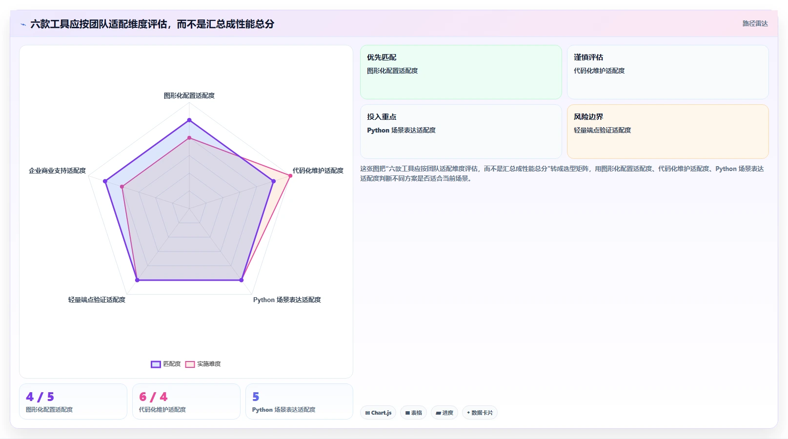
Task: Click the 企业商业支持适配度 radar axis label
Action: point(57,171)
